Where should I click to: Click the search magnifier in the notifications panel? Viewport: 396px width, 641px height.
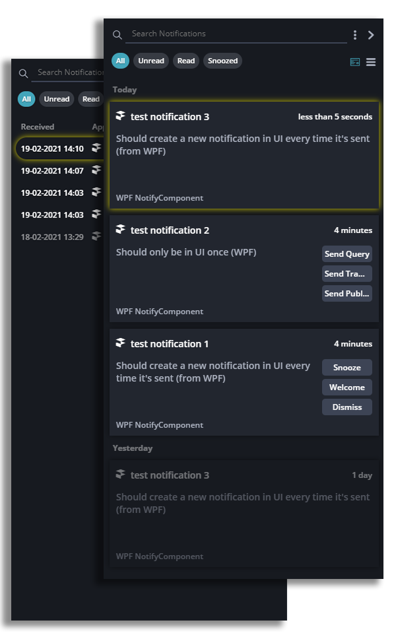coord(117,34)
